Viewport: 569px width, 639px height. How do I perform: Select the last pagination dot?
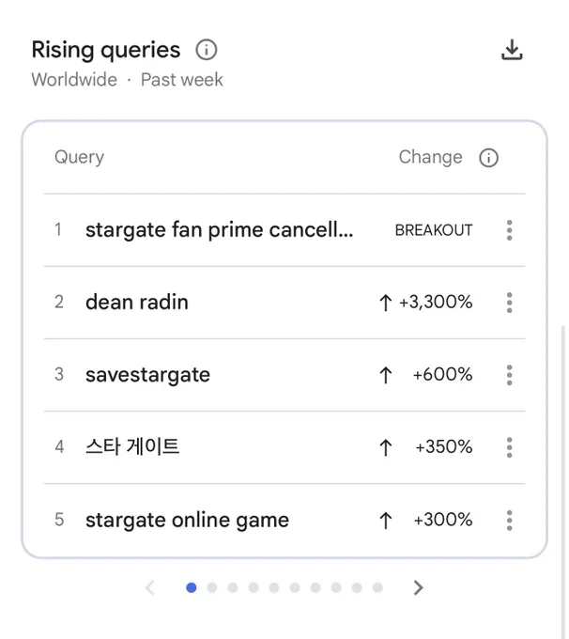coord(377,587)
